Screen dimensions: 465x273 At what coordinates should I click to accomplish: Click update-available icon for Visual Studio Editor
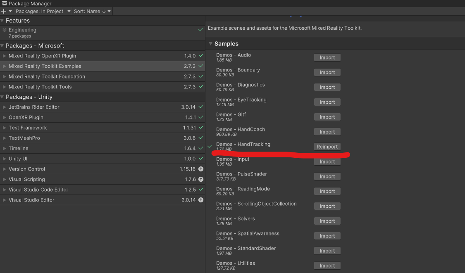click(x=201, y=200)
